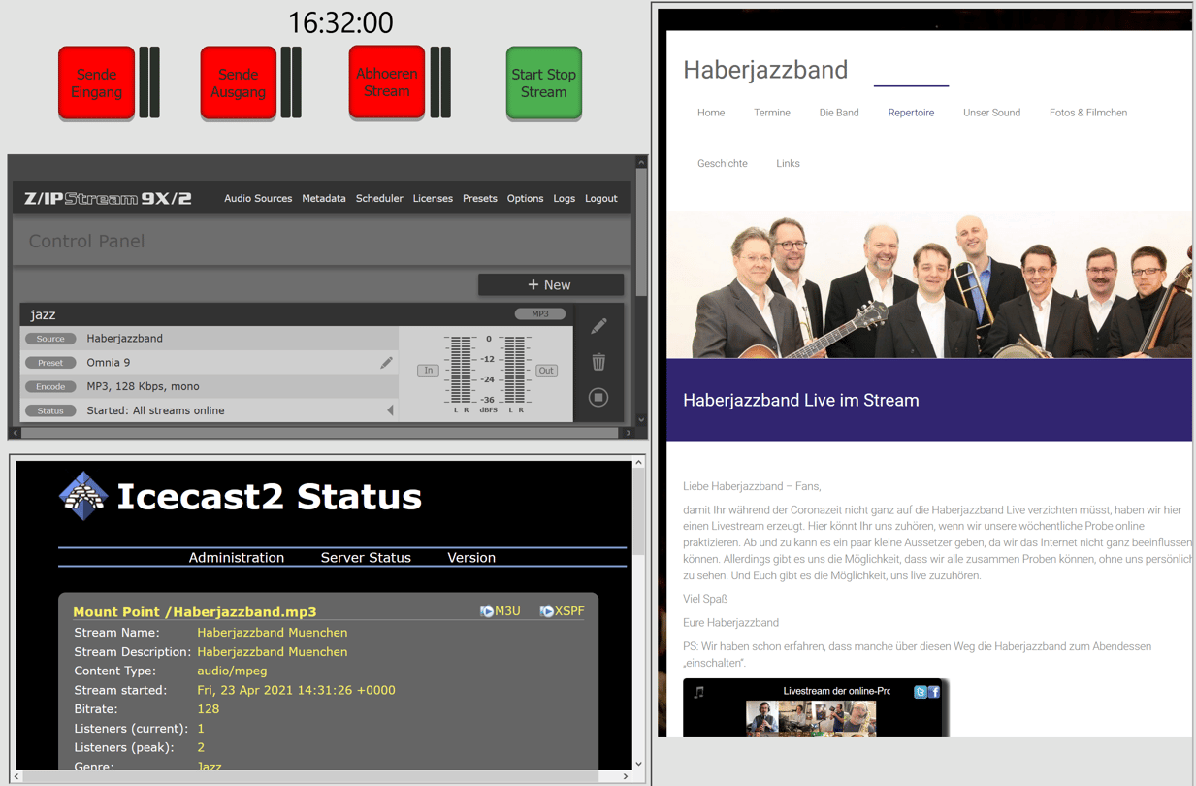
Task: Delete the jazz stream using the trash icon
Action: click(x=598, y=361)
